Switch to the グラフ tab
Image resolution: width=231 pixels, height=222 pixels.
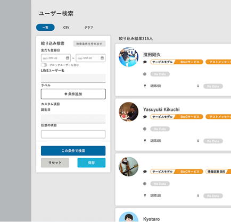(x=88, y=28)
